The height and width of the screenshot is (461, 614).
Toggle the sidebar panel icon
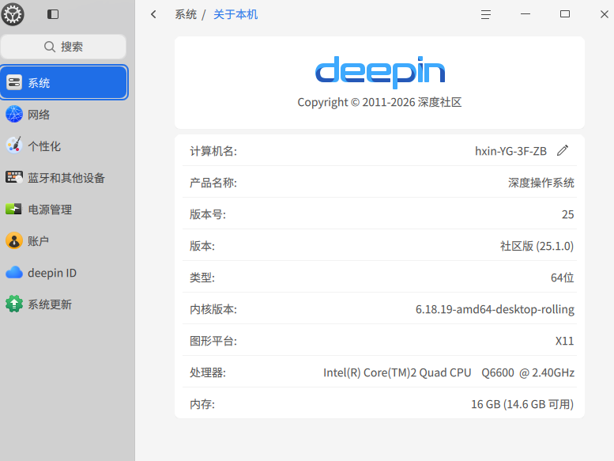[x=53, y=14]
